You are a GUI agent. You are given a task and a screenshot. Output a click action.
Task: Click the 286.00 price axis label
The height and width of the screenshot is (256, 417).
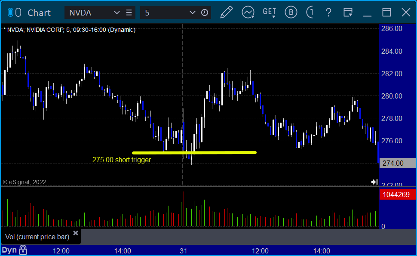392,28
